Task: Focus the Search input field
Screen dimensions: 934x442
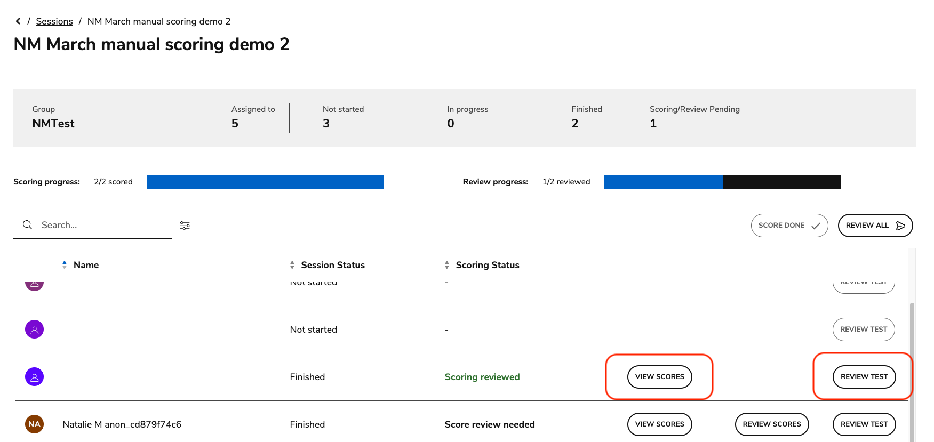Action: click(104, 225)
